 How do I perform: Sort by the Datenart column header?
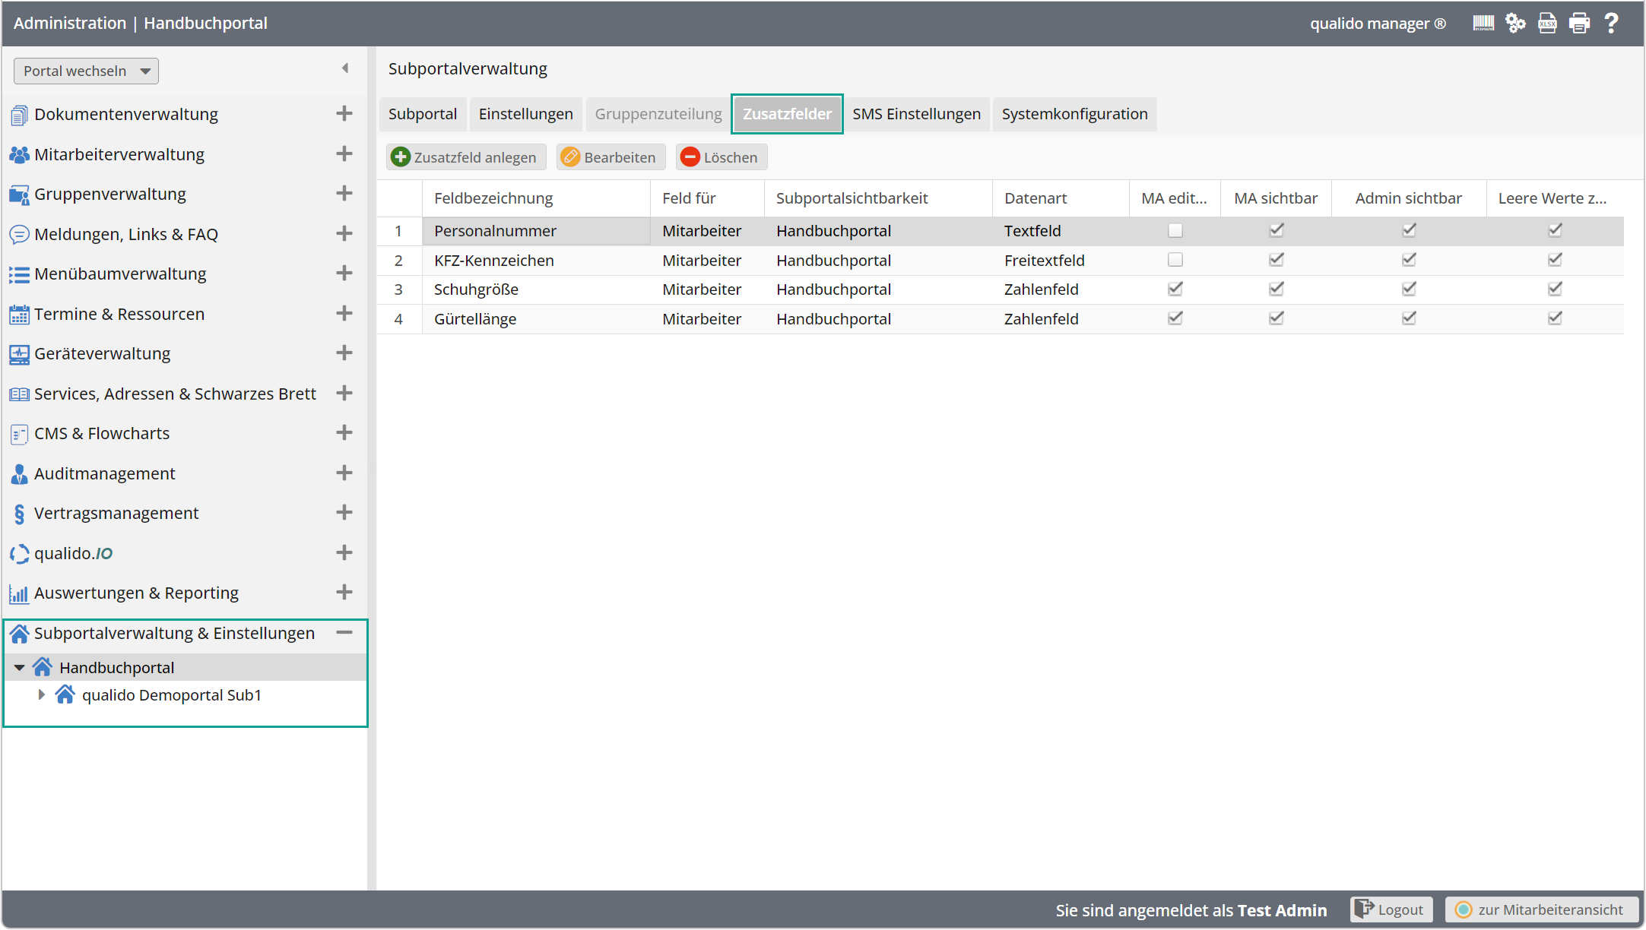[1061, 198]
